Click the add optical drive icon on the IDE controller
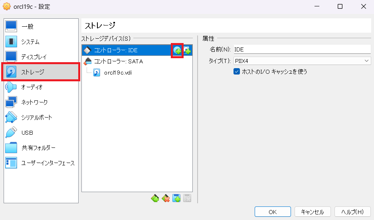 (177, 51)
